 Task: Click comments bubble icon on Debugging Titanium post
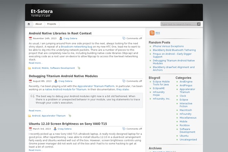(x=124, y=81)
